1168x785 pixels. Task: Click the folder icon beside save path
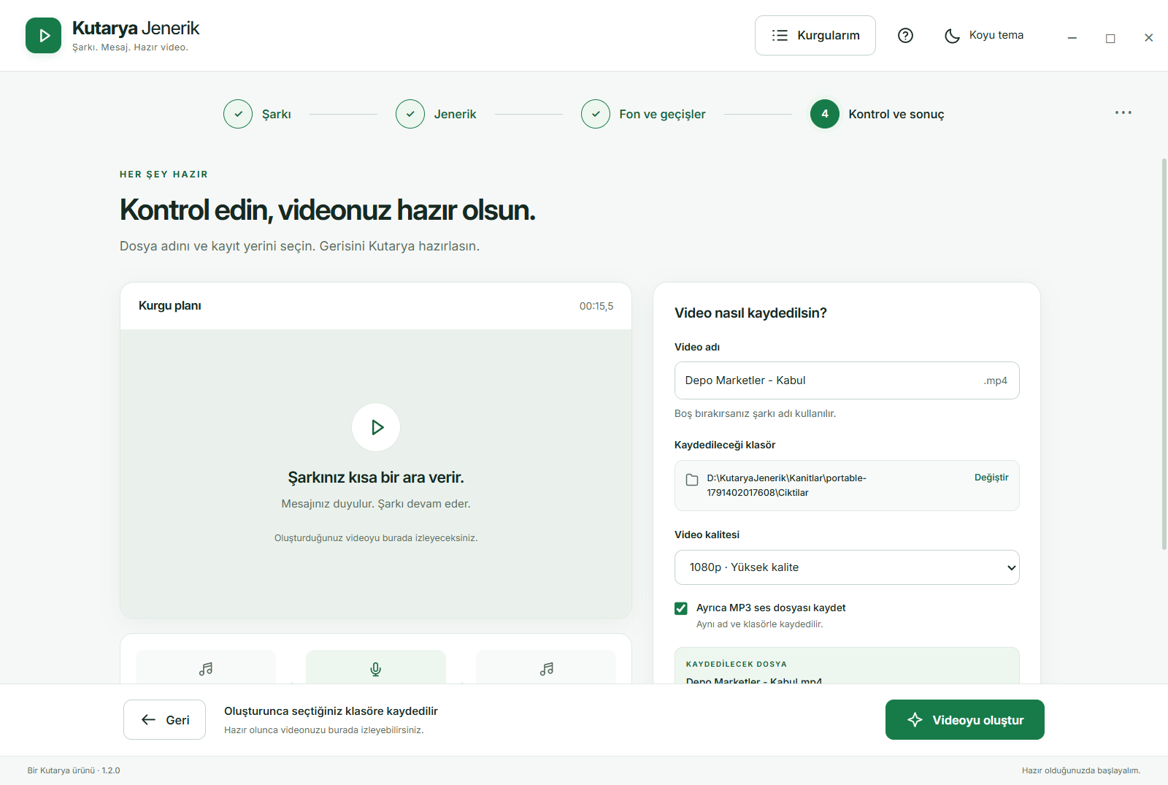[692, 480]
